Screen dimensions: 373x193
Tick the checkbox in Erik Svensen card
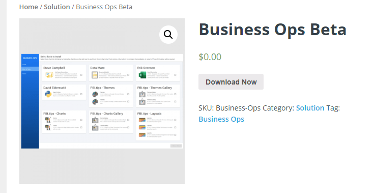coord(176,75)
